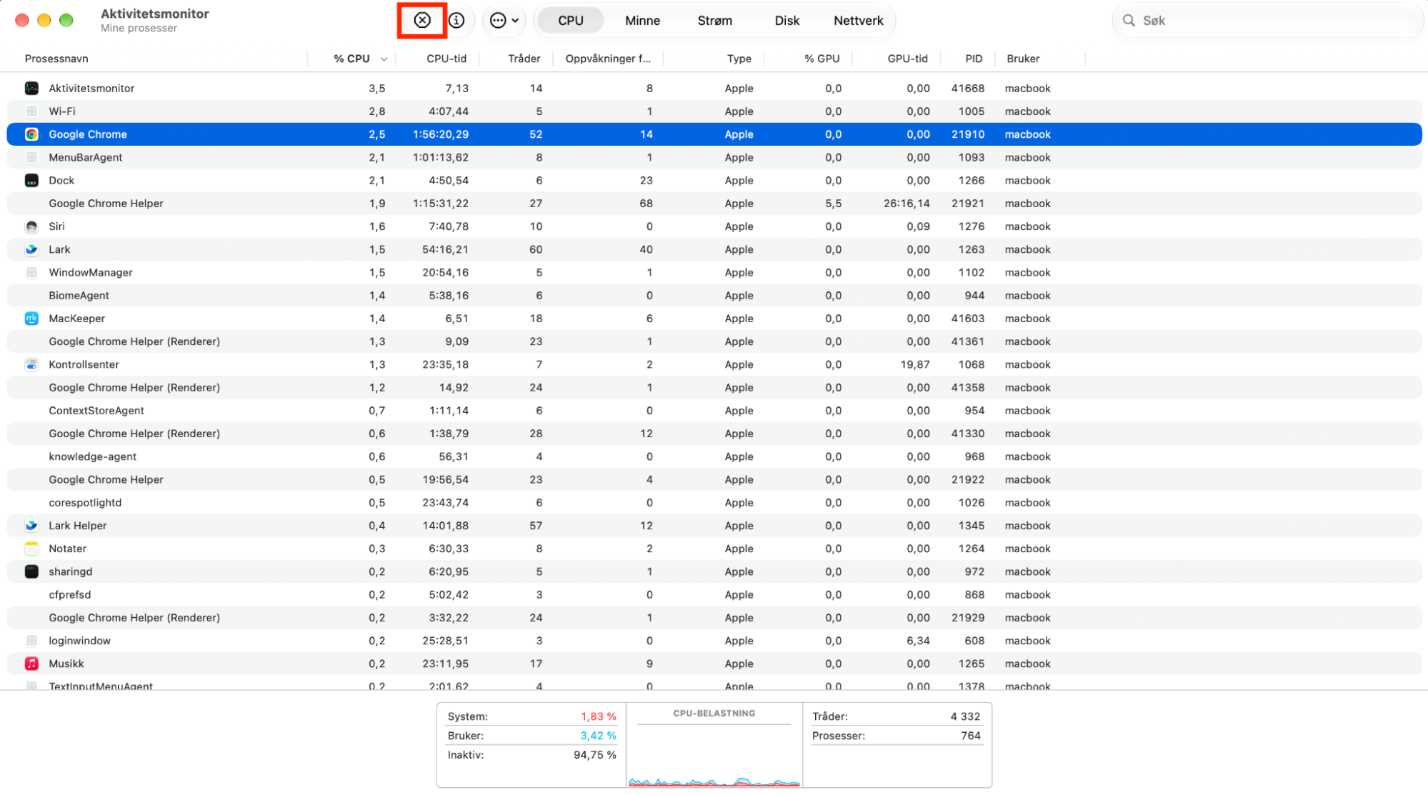This screenshot has width=1428, height=795.
Task: Select the Lark process icon
Action: 31,249
